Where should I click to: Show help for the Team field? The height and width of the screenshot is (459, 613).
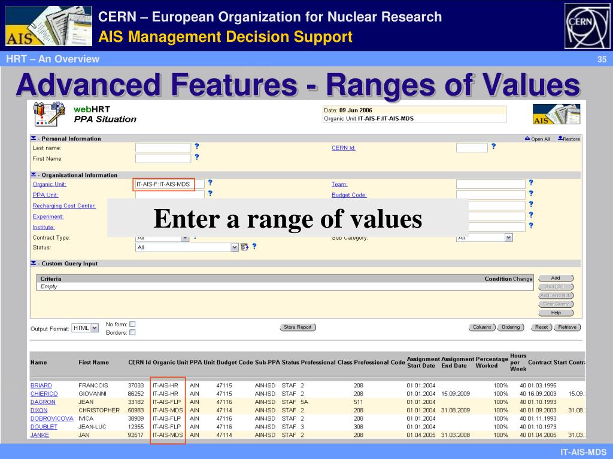[531, 182]
